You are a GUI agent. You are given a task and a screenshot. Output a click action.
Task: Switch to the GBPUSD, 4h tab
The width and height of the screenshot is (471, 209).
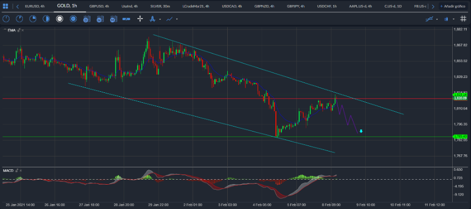click(x=99, y=6)
